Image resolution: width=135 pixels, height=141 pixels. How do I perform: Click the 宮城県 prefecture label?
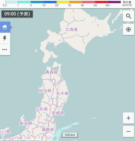click(x=58, y=113)
